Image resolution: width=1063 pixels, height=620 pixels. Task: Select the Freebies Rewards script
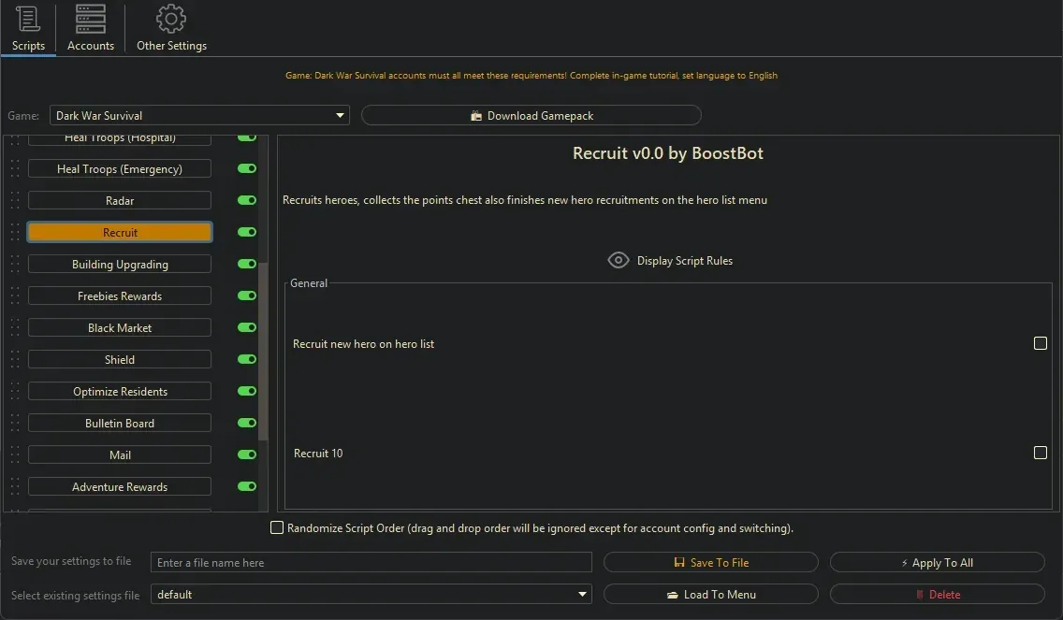[x=120, y=296]
